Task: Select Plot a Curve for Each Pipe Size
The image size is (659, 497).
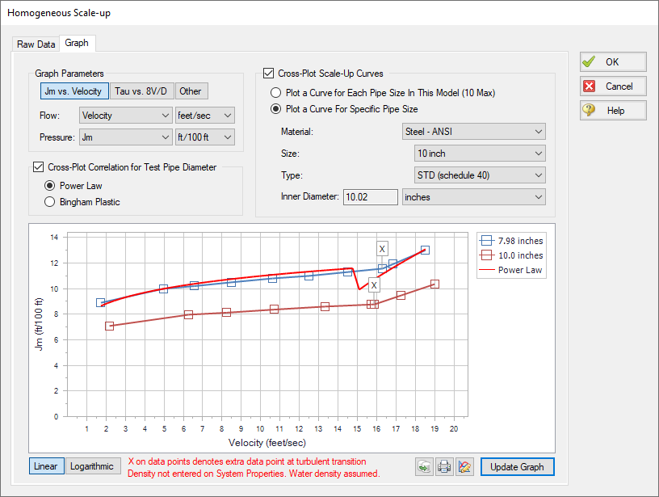Action: tap(275, 92)
